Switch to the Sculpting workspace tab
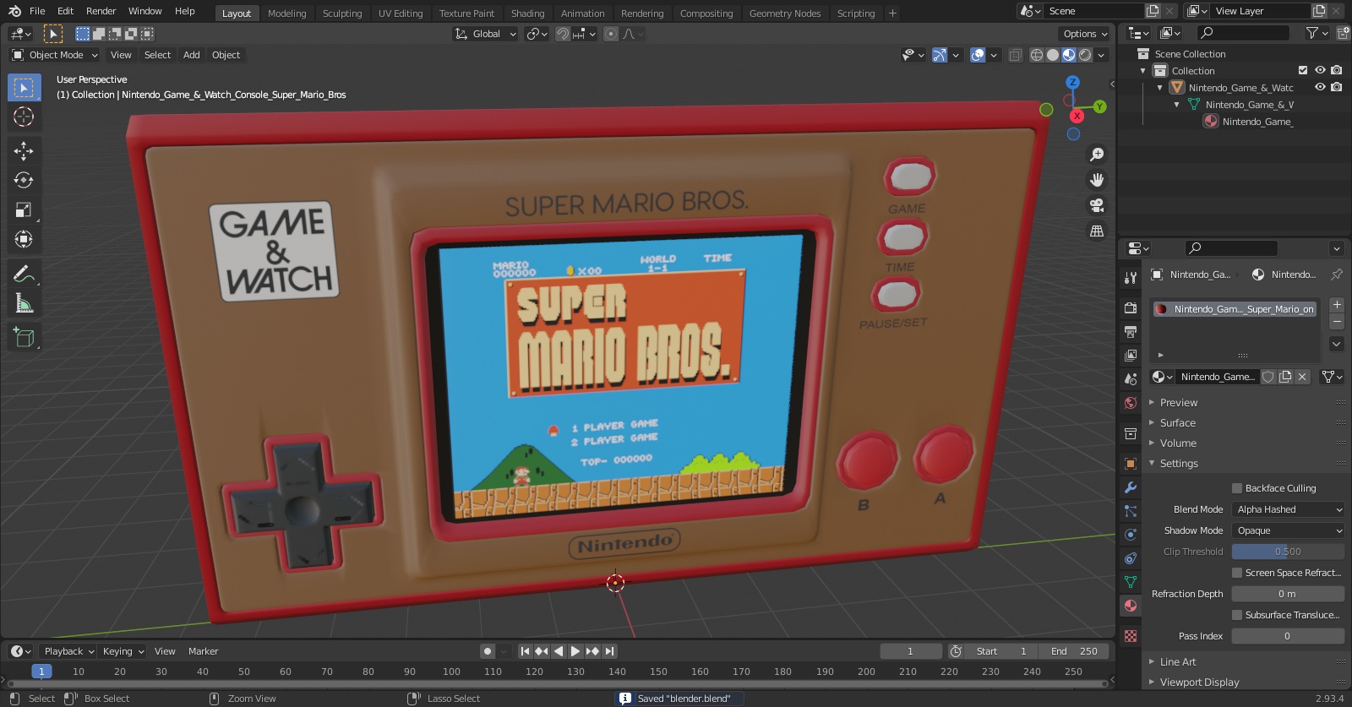 point(342,14)
